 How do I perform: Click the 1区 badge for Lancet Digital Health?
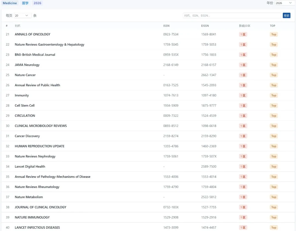point(243,167)
